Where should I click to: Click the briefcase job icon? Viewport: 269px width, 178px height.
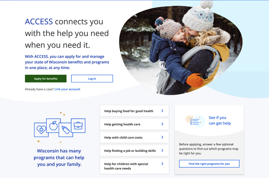[78, 125]
